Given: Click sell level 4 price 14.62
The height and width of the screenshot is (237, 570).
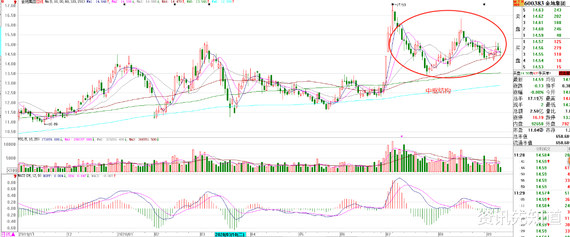Looking at the screenshot, I should coord(537,16).
